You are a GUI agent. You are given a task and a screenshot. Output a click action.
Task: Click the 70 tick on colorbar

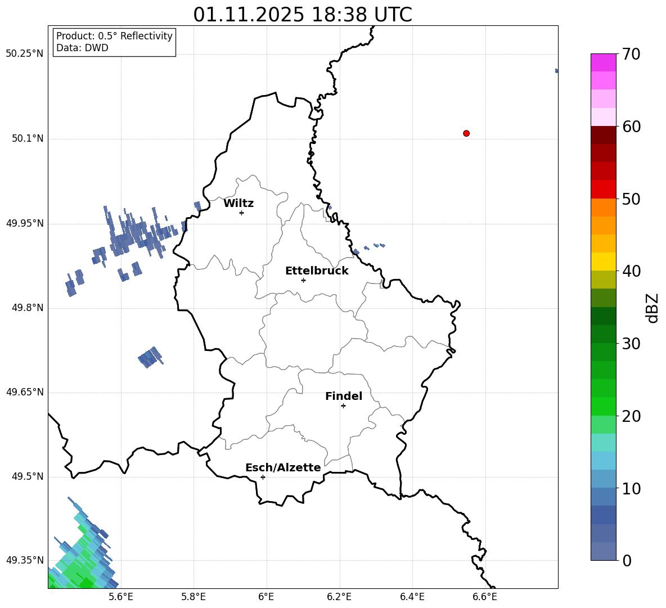[631, 54]
